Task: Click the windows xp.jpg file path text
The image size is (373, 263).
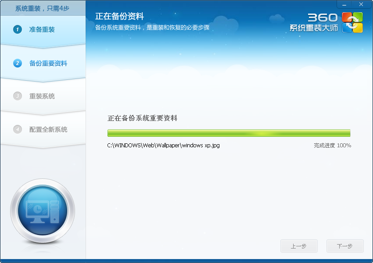Action: click(x=163, y=146)
